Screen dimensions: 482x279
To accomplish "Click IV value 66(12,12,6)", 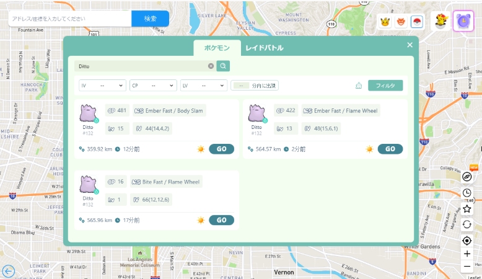I will point(156,200).
